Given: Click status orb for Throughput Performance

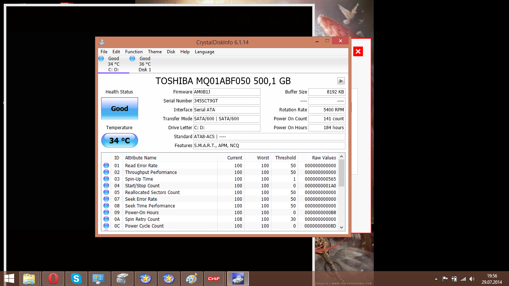Looking at the screenshot, I should pos(106,172).
